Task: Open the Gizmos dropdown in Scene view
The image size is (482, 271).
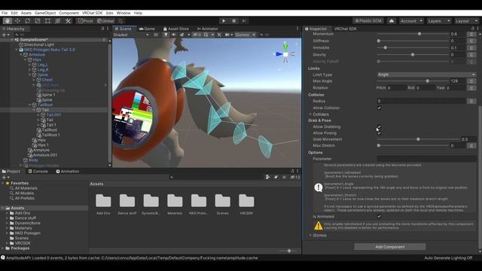Action: 245,35
